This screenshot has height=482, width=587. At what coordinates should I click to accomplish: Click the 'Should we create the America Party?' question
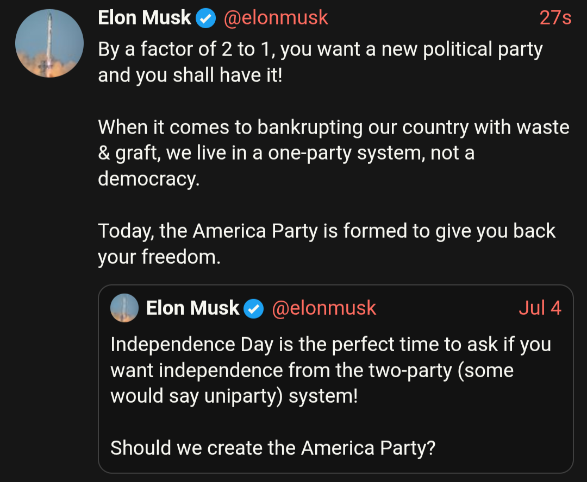click(x=273, y=448)
